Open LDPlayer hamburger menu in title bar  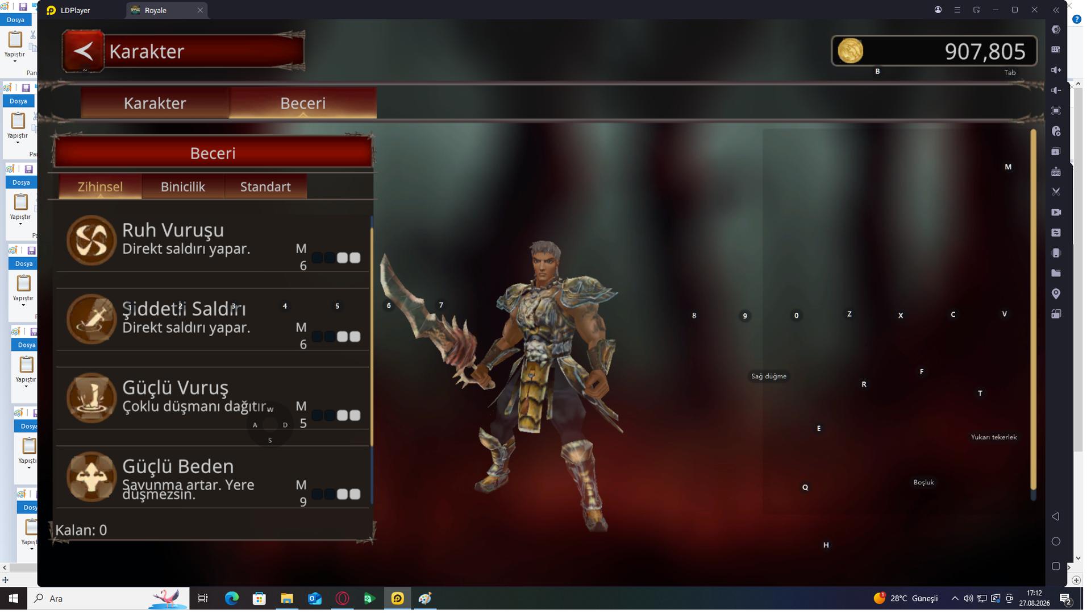coord(957,10)
